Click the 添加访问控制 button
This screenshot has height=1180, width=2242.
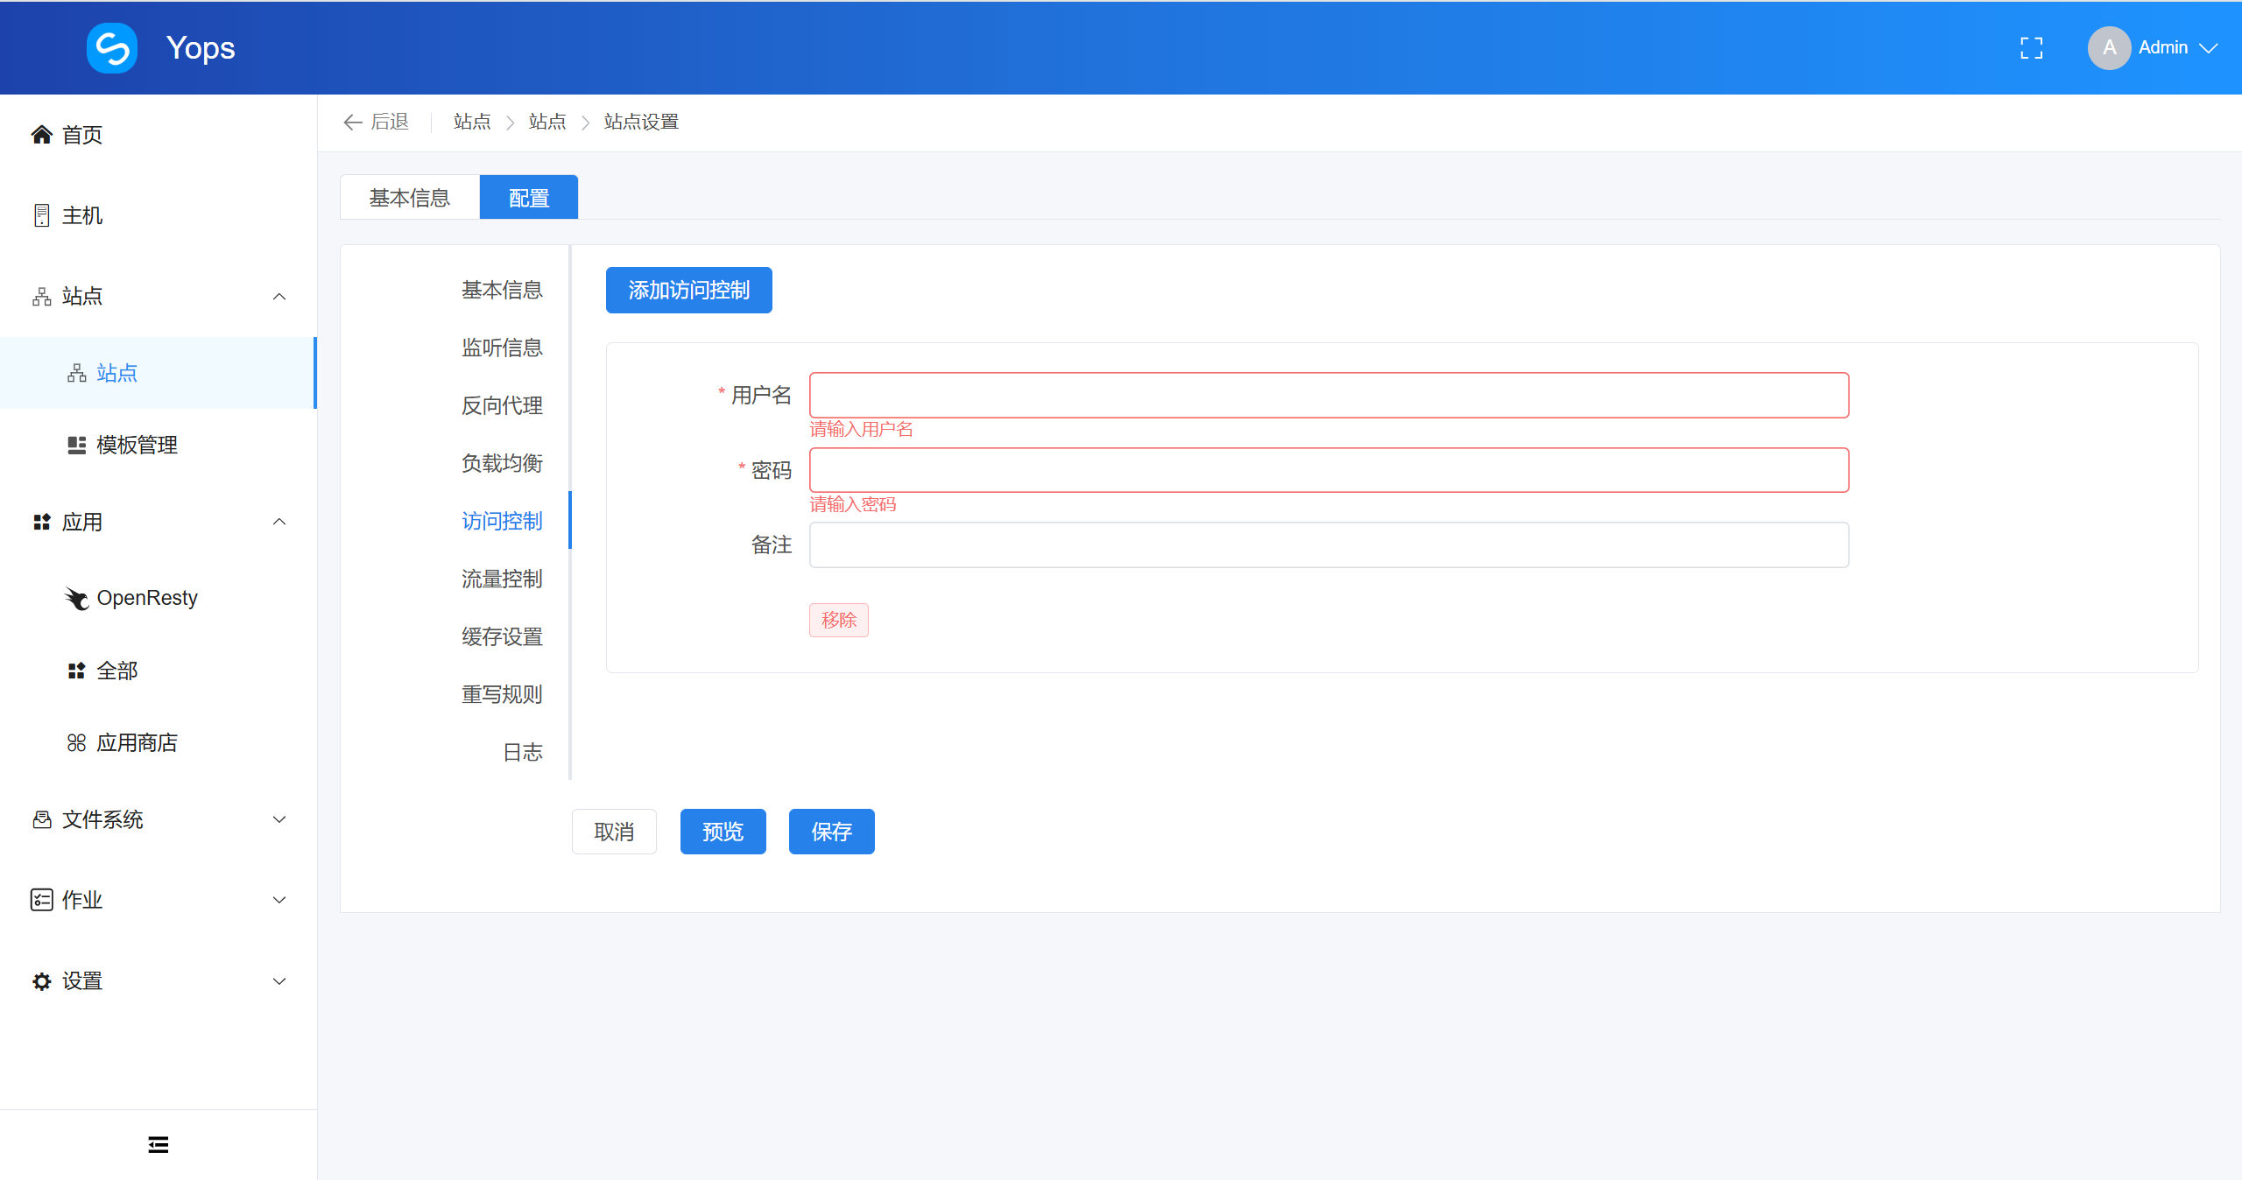[x=688, y=290]
